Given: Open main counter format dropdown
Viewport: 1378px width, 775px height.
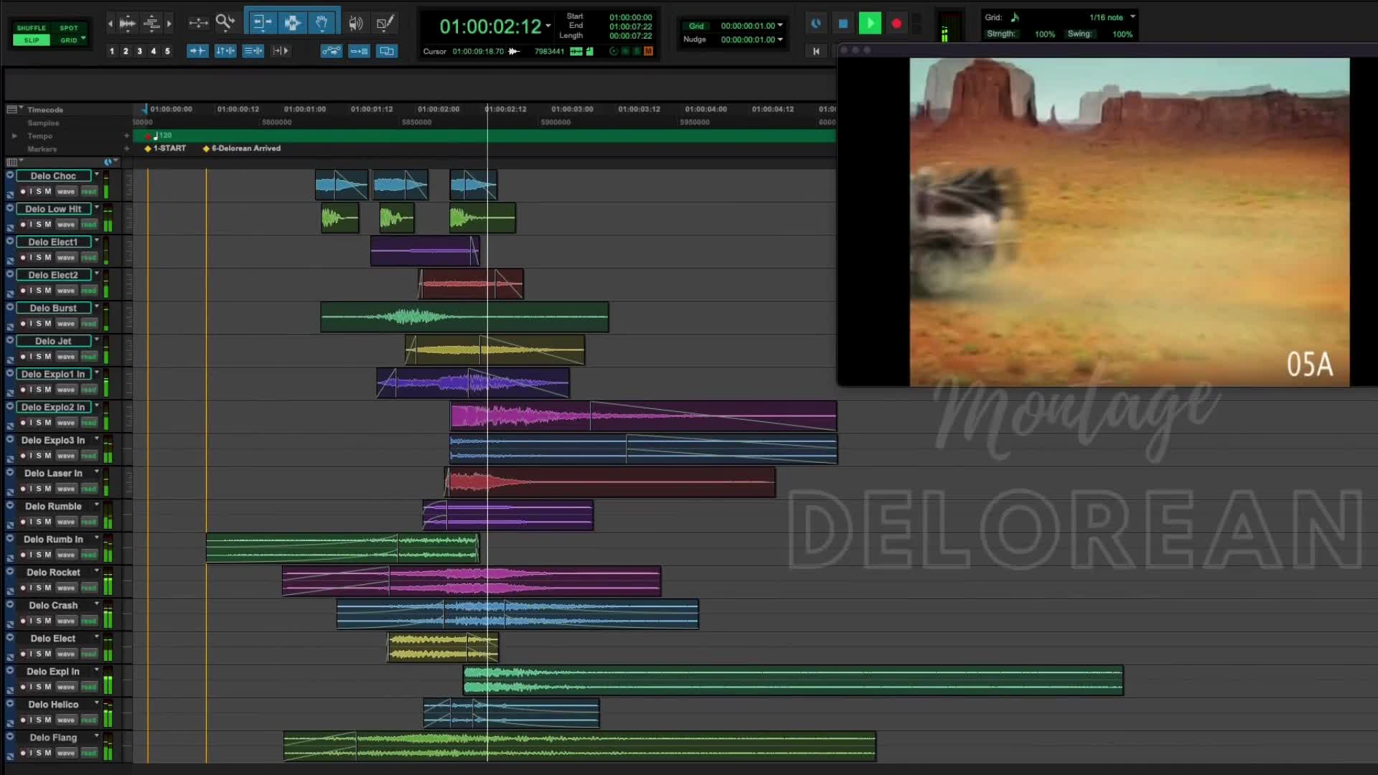Looking at the screenshot, I should click(548, 27).
